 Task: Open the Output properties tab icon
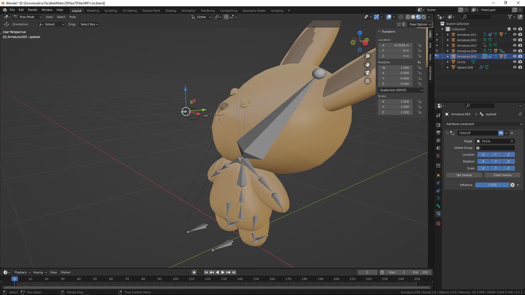438,132
